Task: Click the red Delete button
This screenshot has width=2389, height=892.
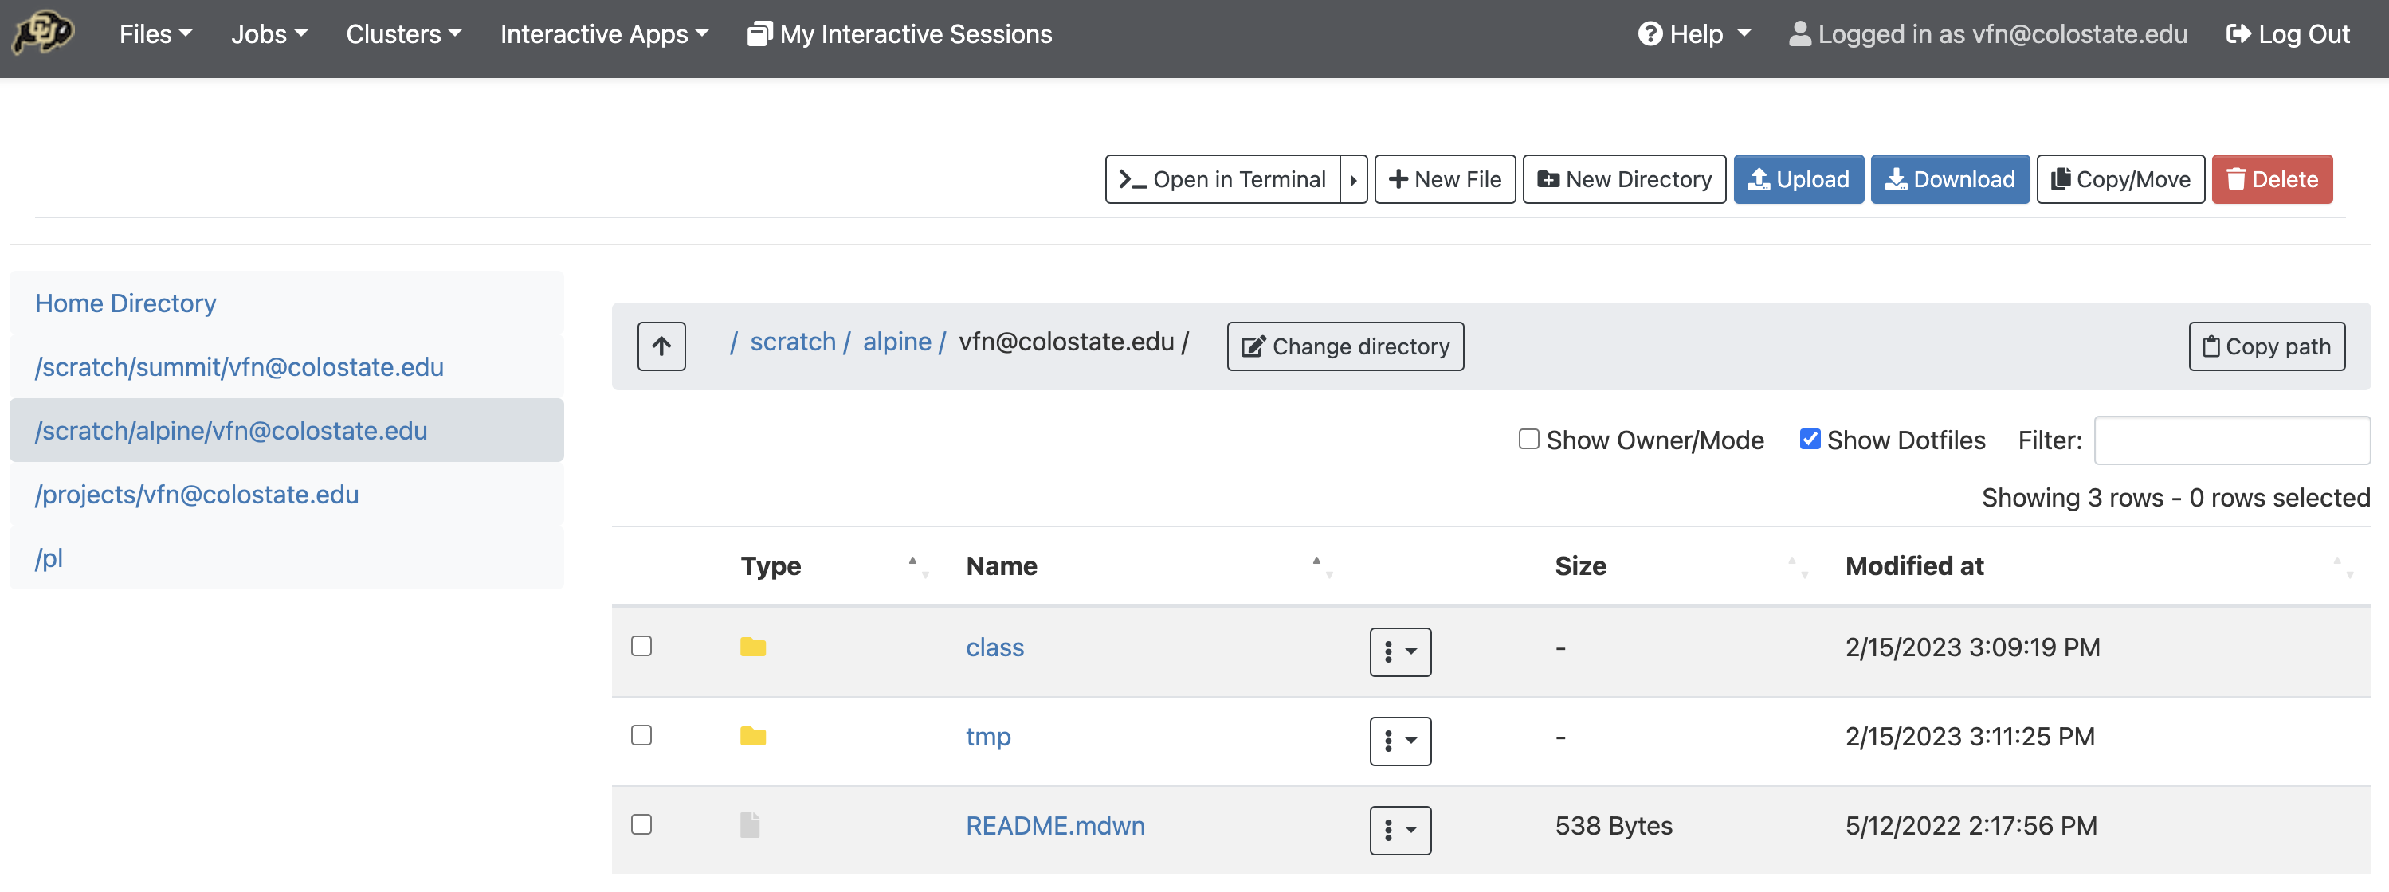Action: pos(2272,179)
